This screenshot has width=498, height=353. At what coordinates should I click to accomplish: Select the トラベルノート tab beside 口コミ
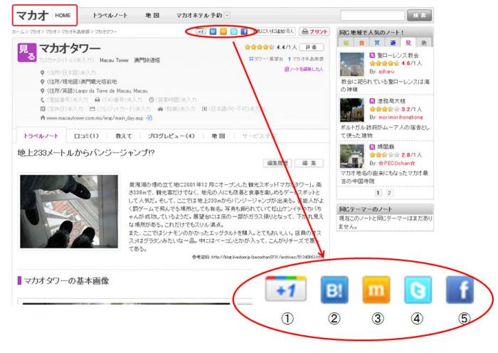coord(41,136)
